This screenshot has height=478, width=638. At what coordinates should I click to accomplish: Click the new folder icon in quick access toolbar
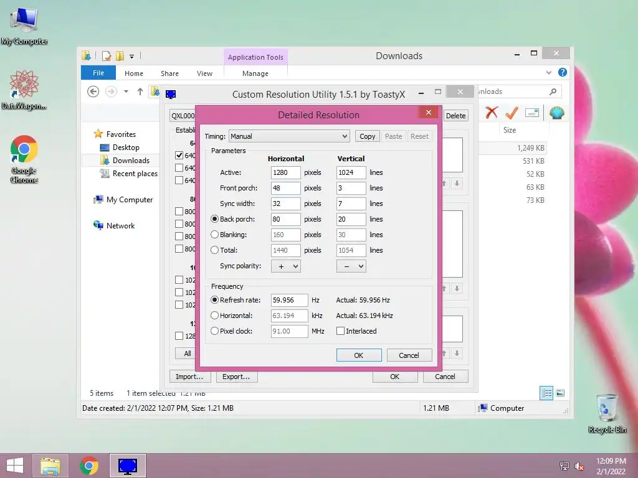[x=120, y=56]
